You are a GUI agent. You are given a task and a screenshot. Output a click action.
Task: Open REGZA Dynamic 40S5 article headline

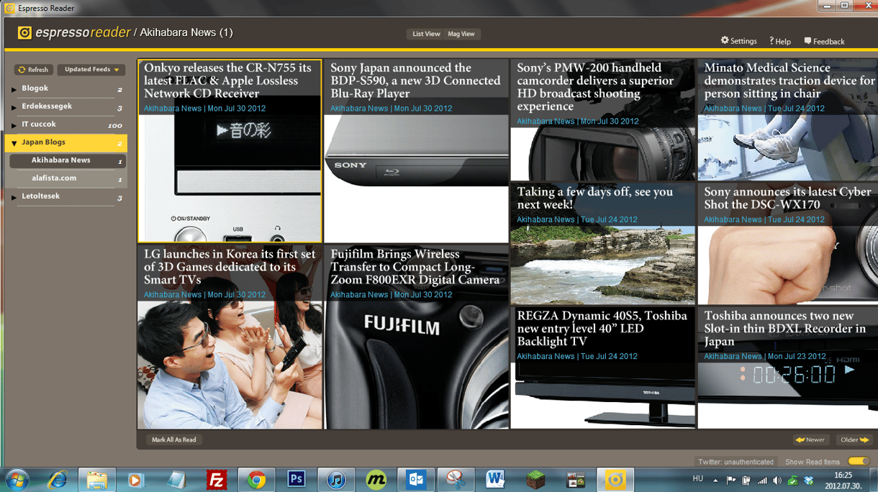[x=602, y=329]
